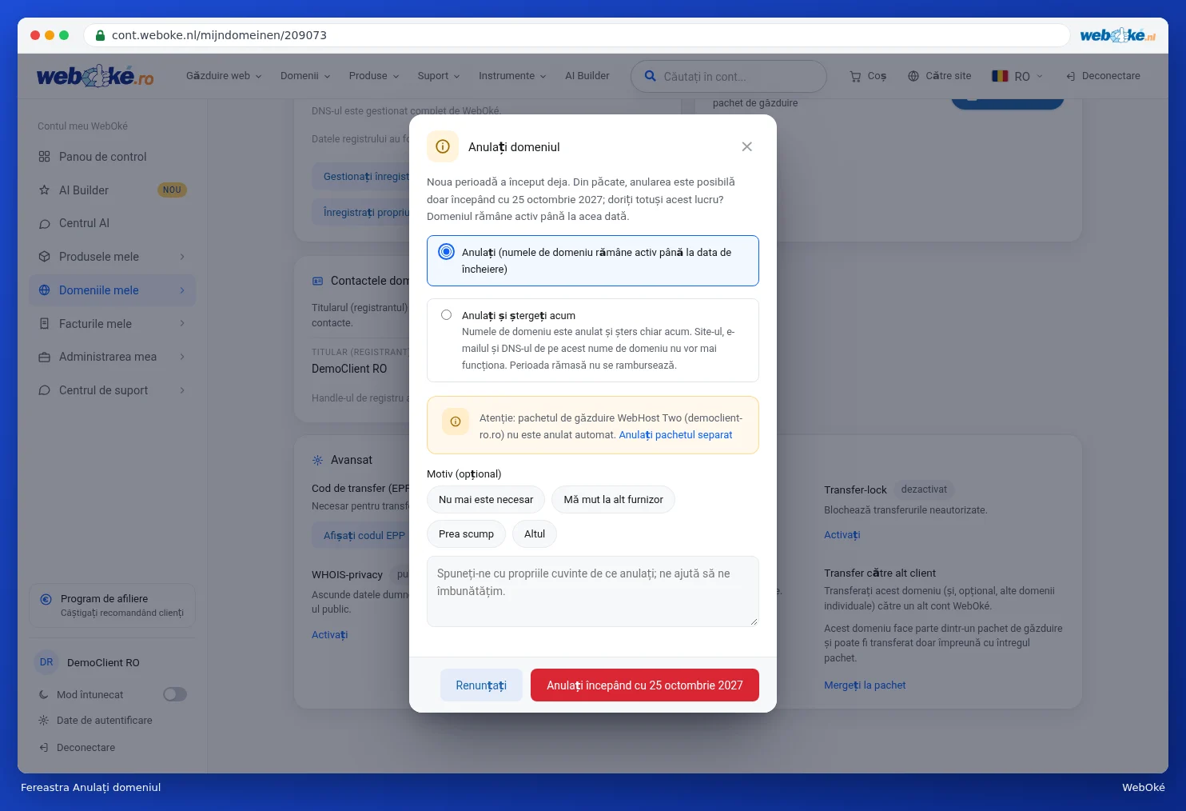Open Anulați pachetul separat link
Screen dimensions: 1186x811
tap(675, 435)
